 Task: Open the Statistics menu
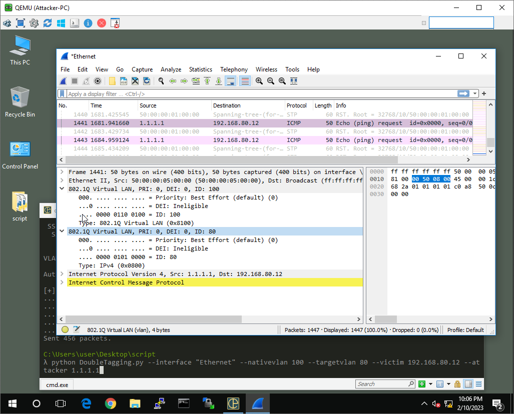click(x=200, y=69)
